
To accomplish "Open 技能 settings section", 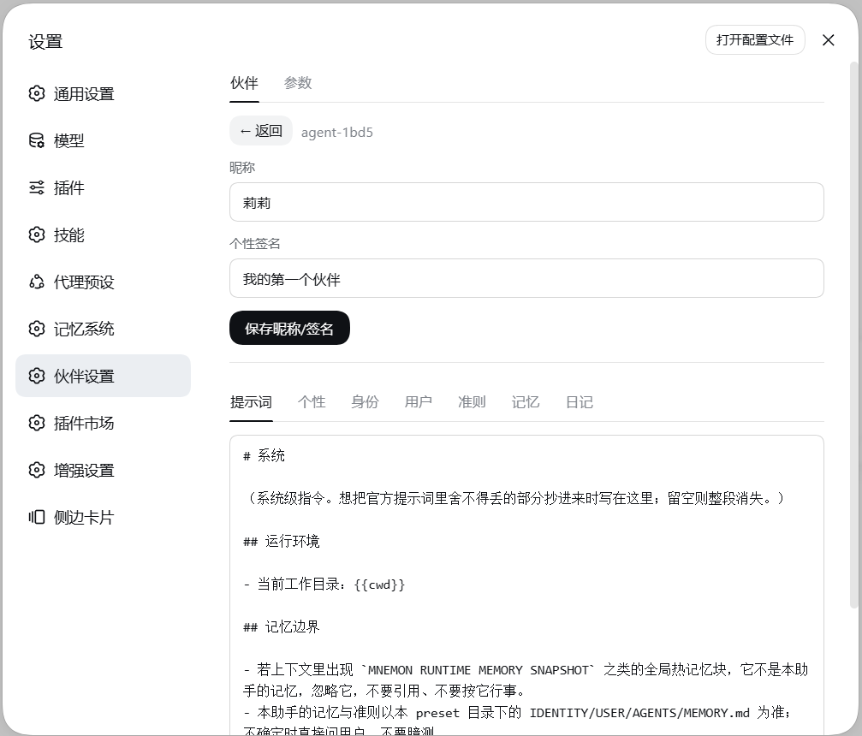I will click(x=103, y=234).
